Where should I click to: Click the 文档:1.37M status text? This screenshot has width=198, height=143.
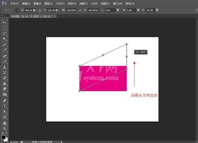coord(42,142)
